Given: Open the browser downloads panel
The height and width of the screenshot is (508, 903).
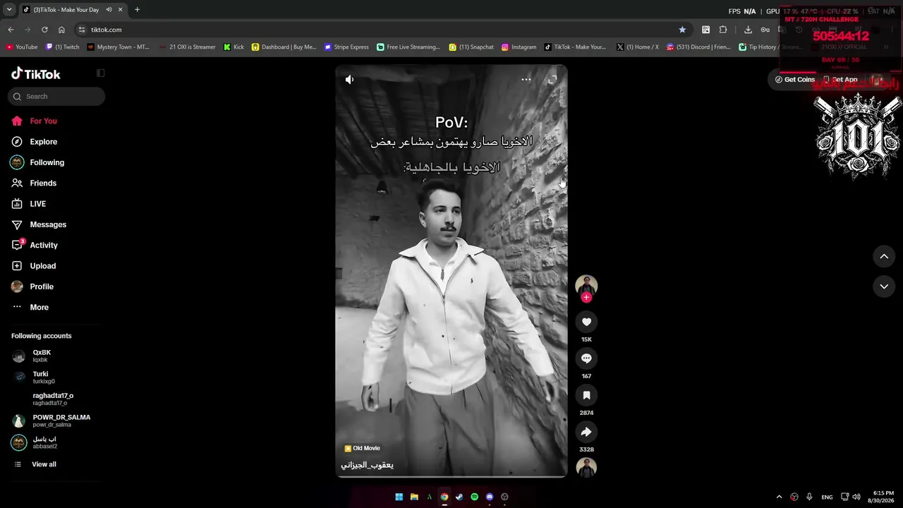Looking at the screenshot, I should (x=748, y=30).
